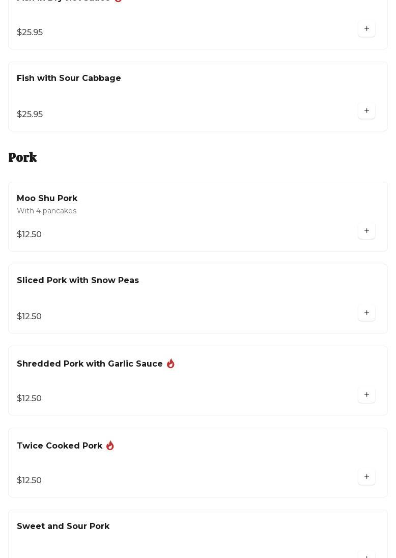The height and width of the screenshot is (558, 396).
Task: Click spicy flame icon beside Twice Cooked Pork
Action: pyautogui.click(x=110, y=445)
